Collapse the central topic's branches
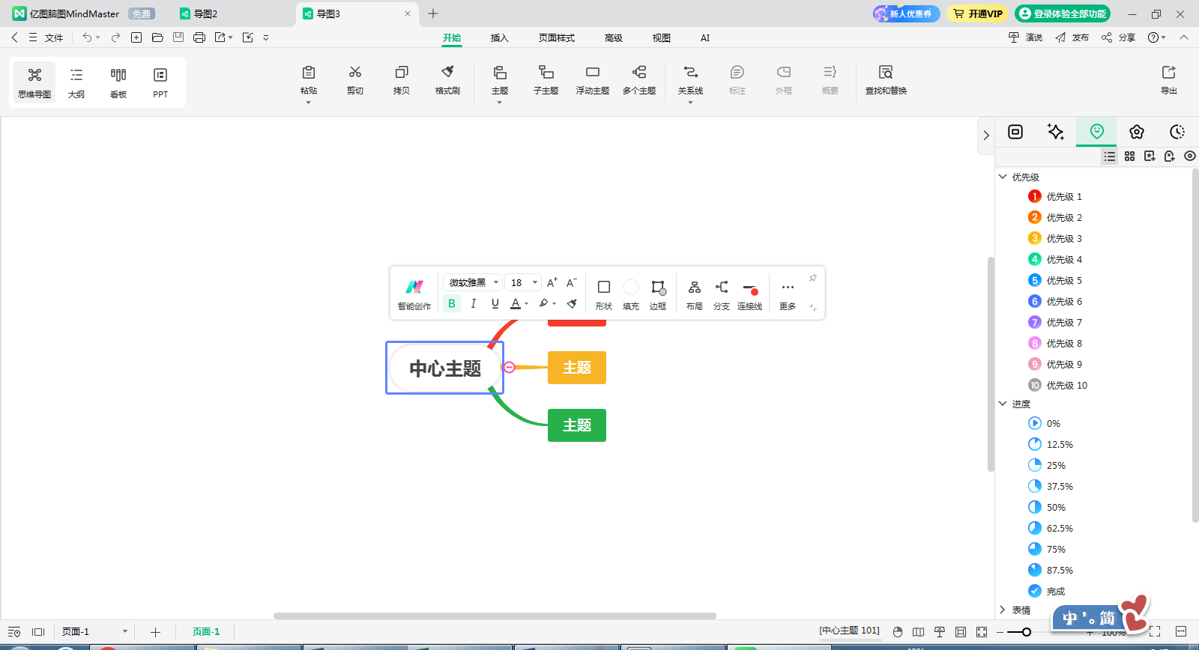The height and width of the screenshot is (650, 1199). click(510, 367)
